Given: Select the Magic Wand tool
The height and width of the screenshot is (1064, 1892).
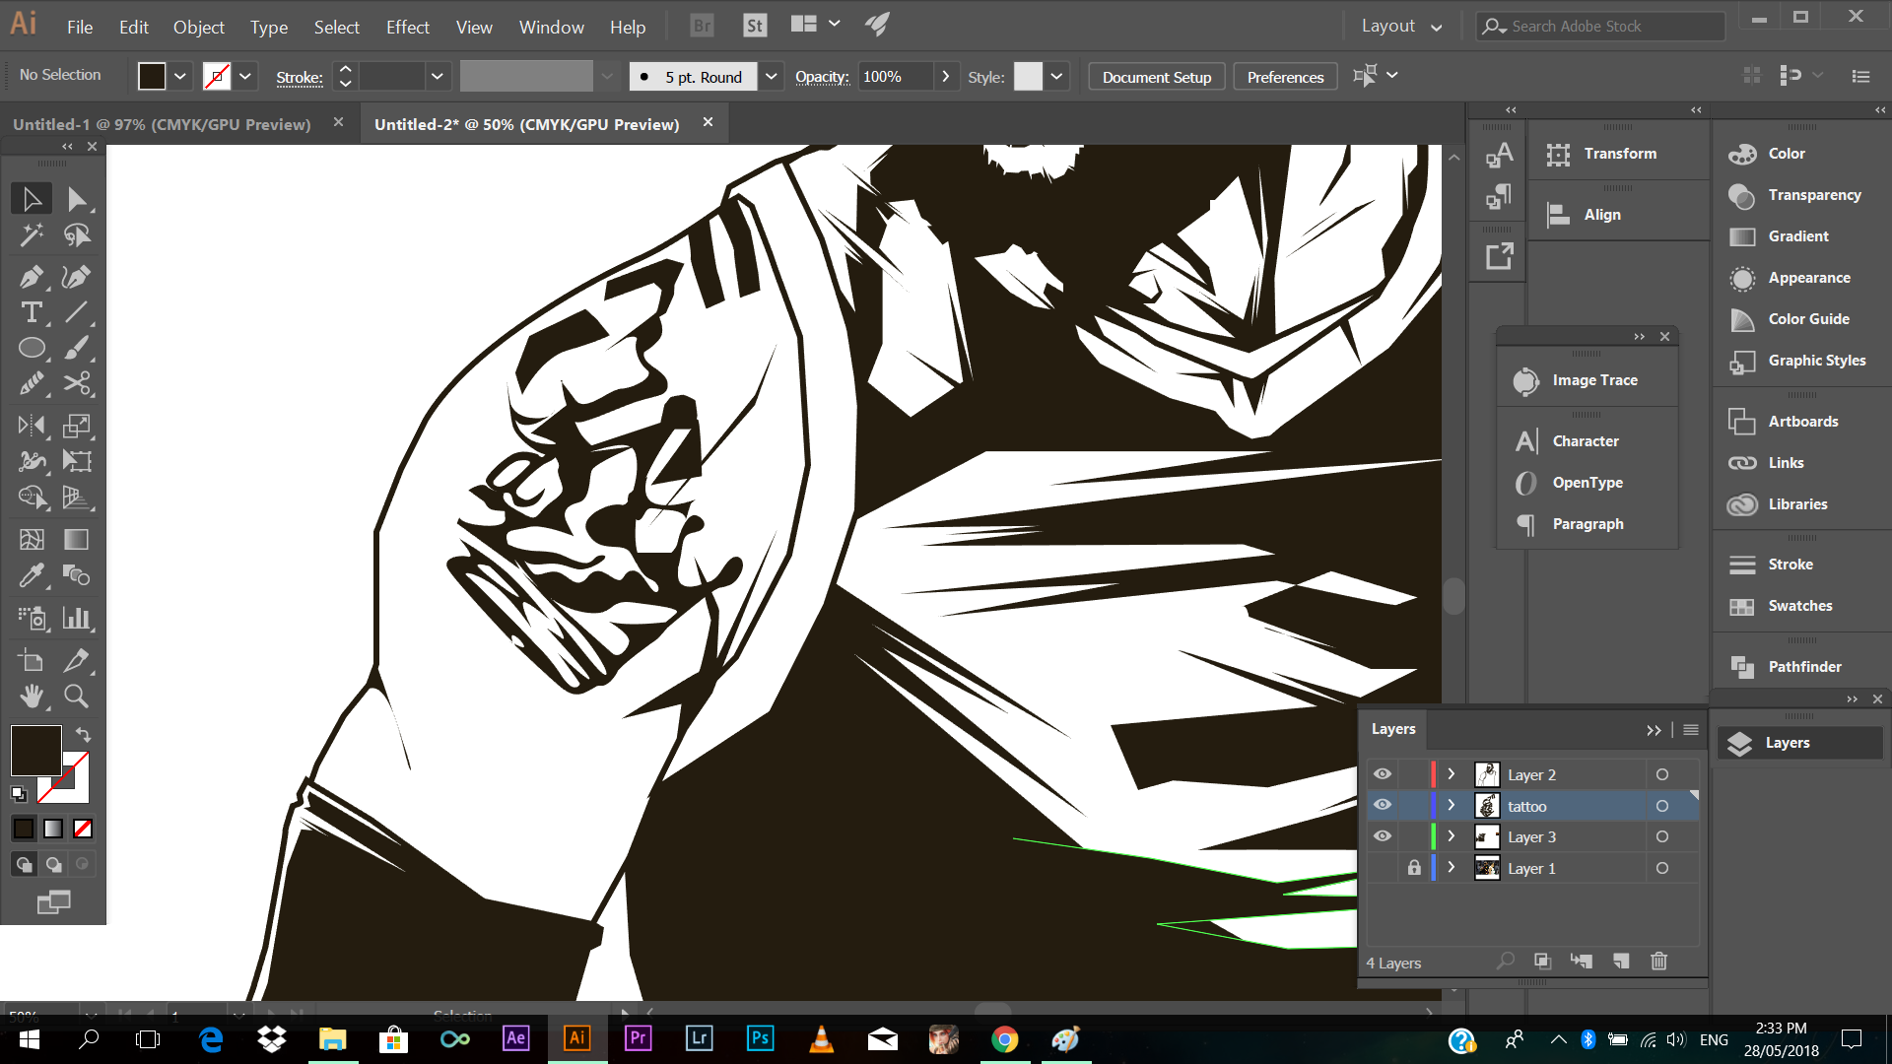Looking at the screenshot, I should tap(32, 235).
